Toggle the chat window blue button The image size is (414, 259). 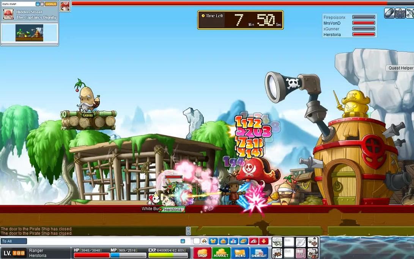[x=183, y=241]
